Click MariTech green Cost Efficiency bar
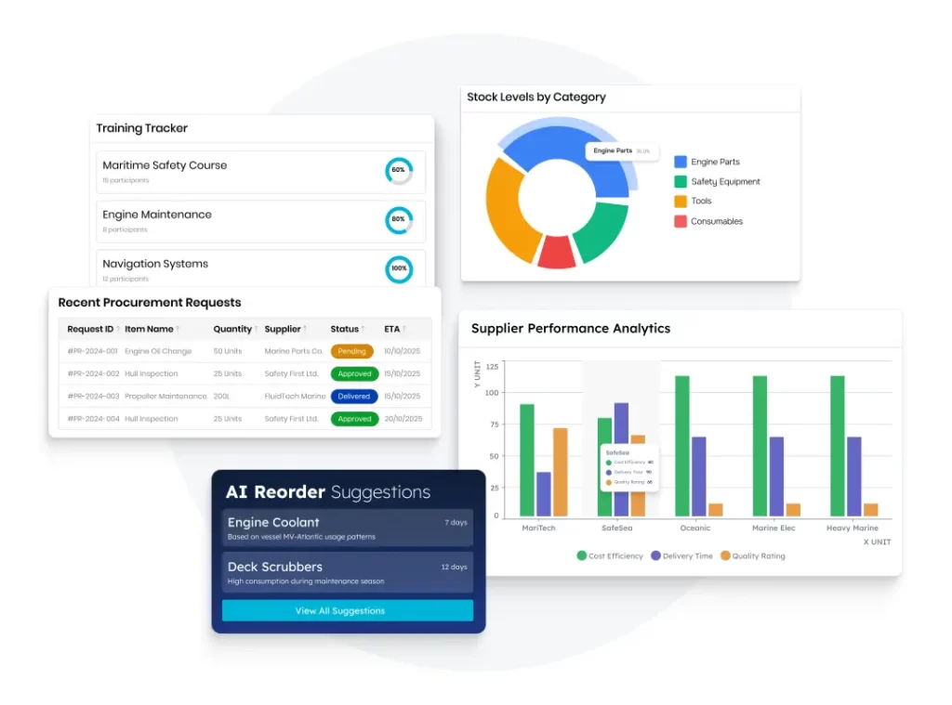 [x=527, y=461]
